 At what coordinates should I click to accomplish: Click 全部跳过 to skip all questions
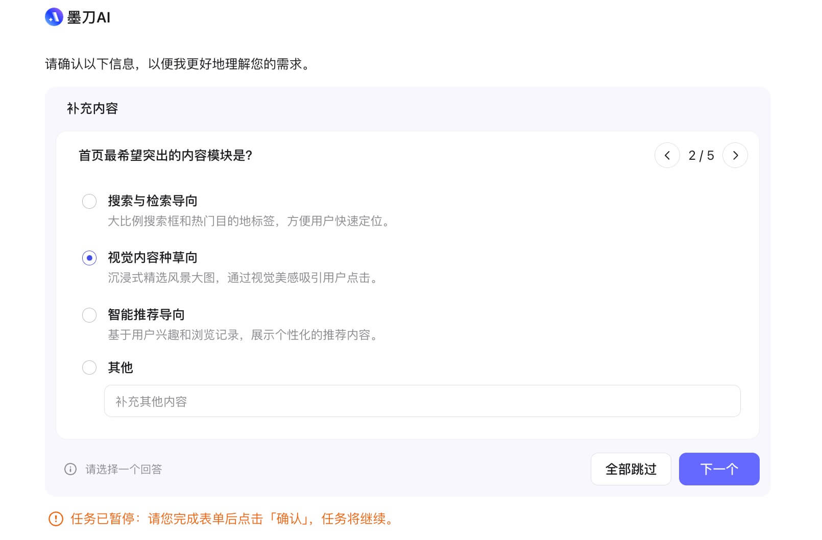pyautogui.click(x=631, y=469)
